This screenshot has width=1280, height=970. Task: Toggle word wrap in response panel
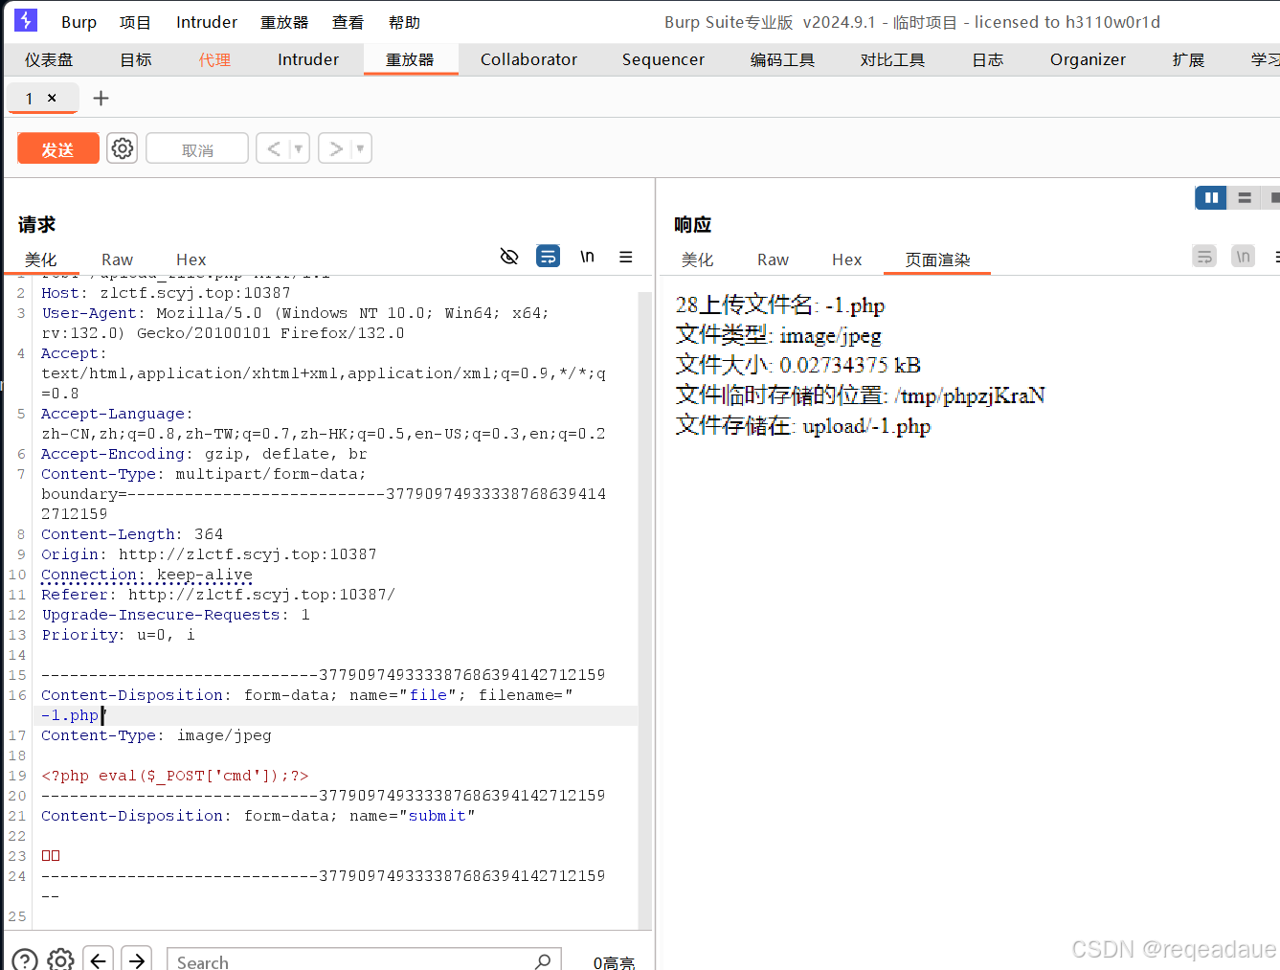[x=1204, y=257]
